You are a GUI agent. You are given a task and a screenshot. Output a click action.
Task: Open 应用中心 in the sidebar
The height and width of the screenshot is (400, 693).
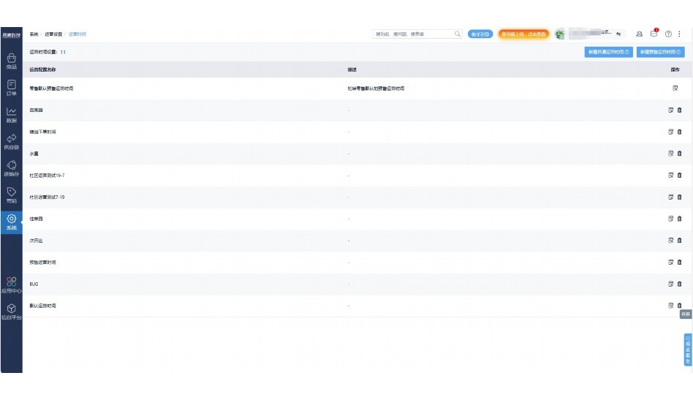pos(11,284)
